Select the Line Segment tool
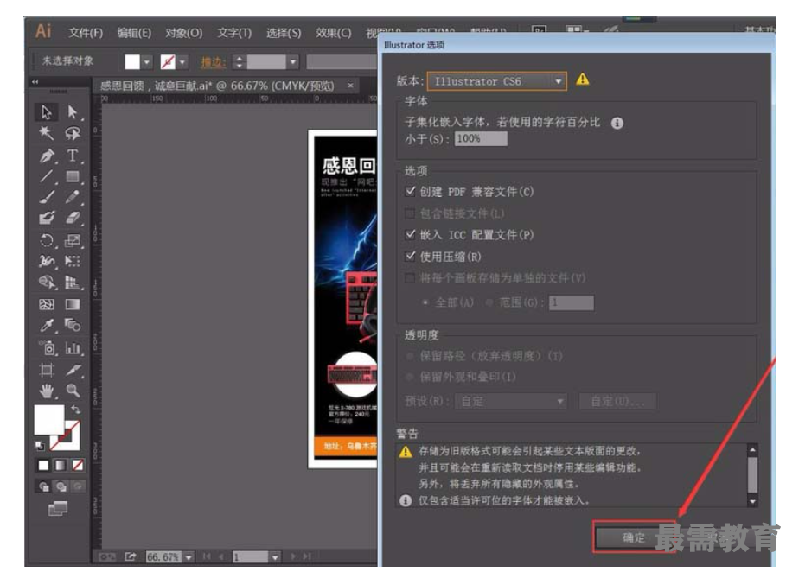This screenshot has width=786, height=572. (x=46, y=176)
